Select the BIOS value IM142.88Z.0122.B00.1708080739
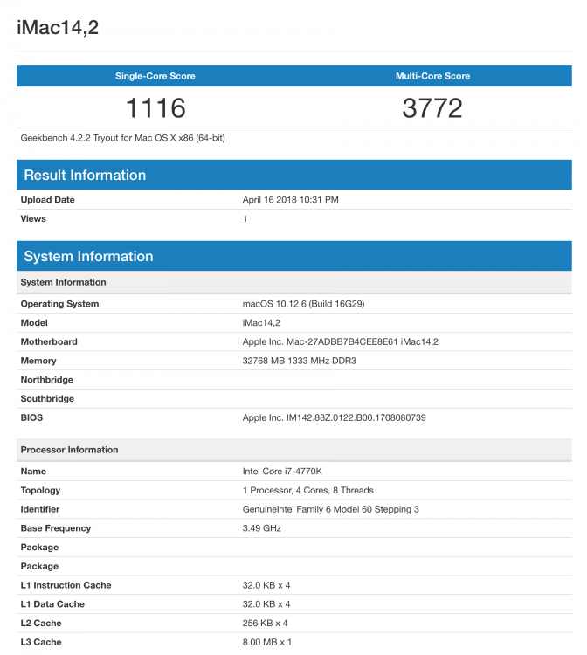587x655 pixels. click(335, 417)
